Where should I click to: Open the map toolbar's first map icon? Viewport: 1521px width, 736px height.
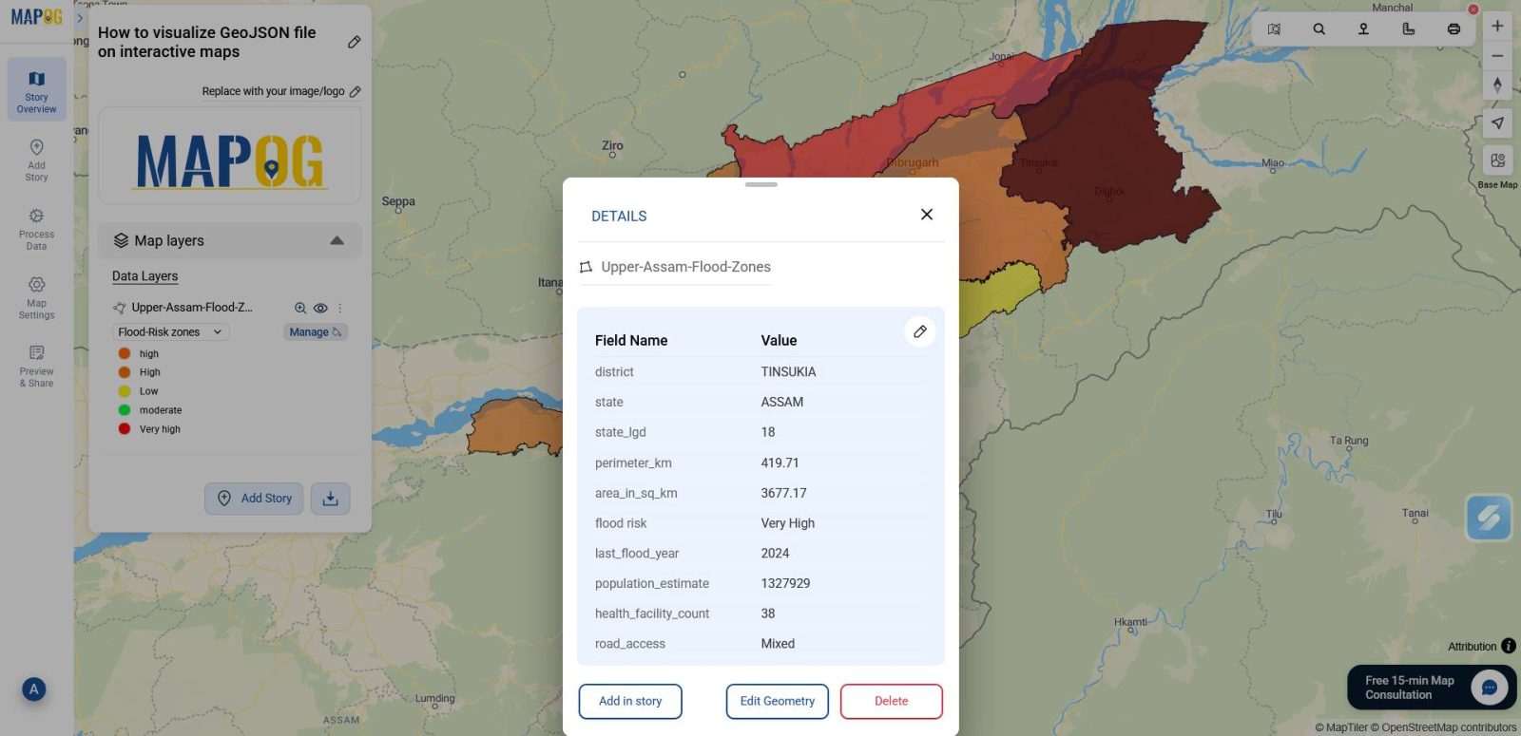(x=1274, y=28)
